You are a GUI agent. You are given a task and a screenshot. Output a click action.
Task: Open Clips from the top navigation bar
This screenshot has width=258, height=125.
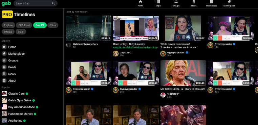[x=158, y=2]
